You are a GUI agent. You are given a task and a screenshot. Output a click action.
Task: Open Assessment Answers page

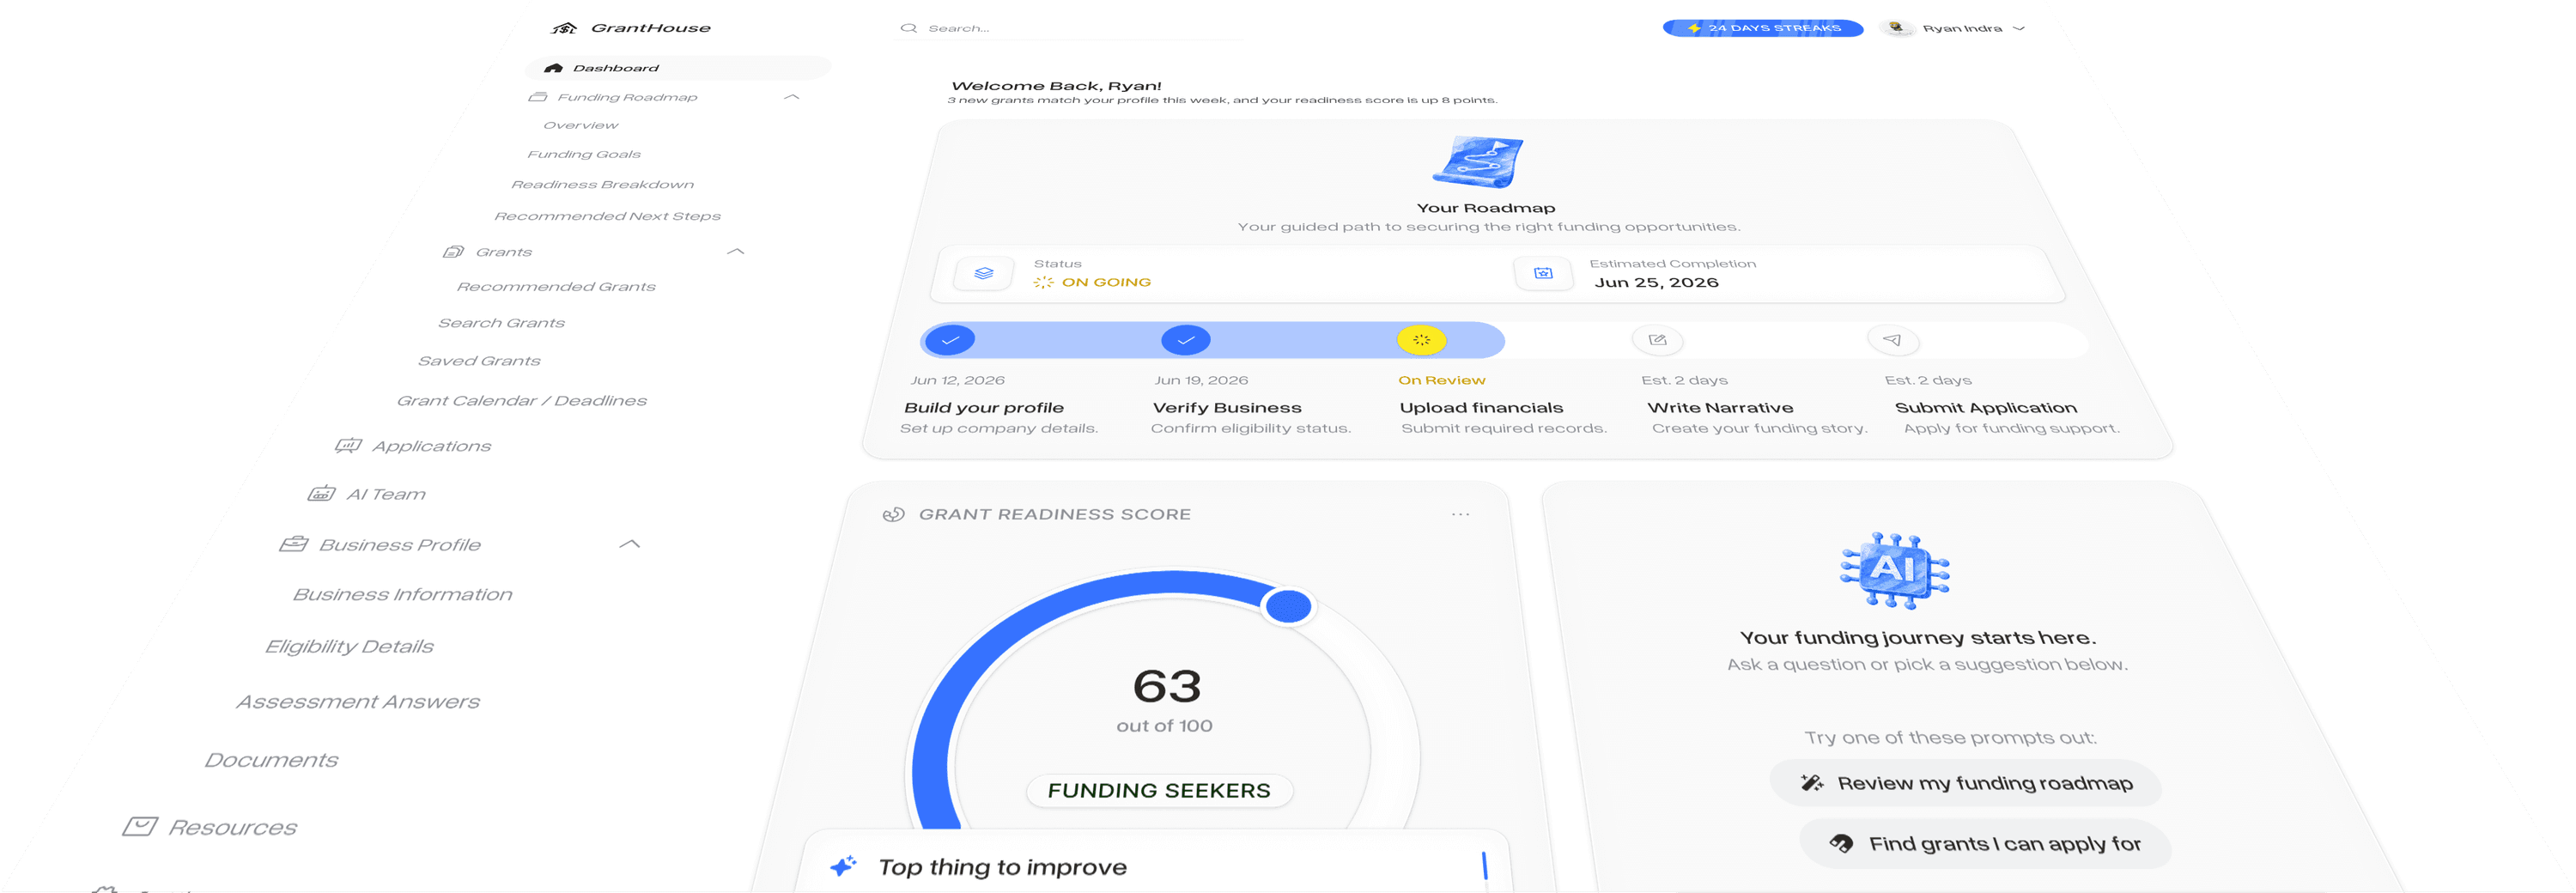click(x=358, y=702)
